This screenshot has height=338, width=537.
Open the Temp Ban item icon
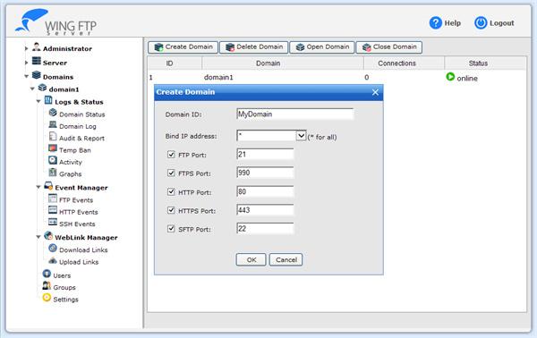tap(53, 149)
